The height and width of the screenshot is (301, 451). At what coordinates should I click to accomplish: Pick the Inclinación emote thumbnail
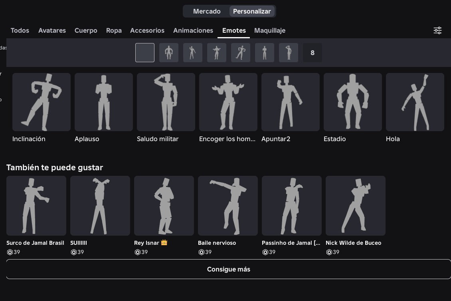(42, 102)
